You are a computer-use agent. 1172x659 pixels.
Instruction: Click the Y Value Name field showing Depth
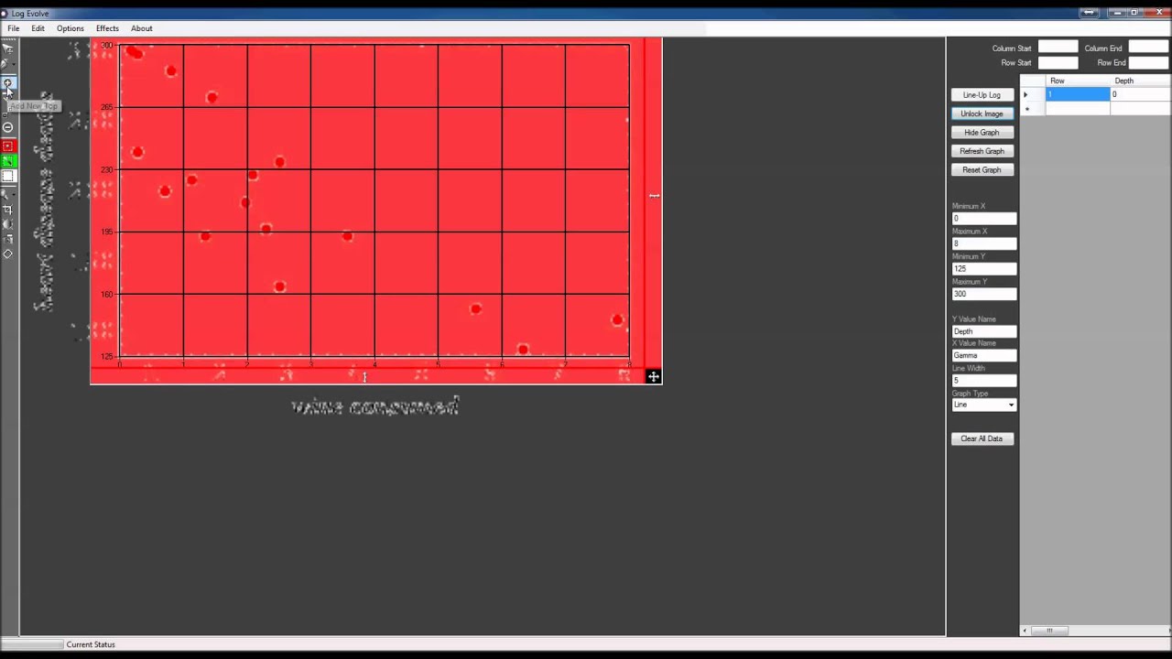tap(984, 331)
